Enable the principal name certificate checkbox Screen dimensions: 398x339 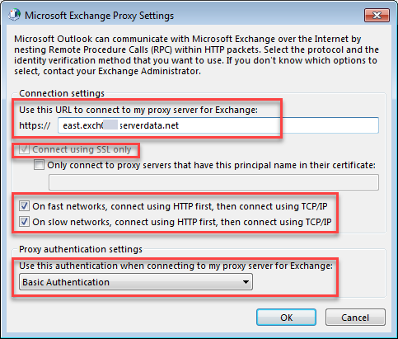[39, 165]
